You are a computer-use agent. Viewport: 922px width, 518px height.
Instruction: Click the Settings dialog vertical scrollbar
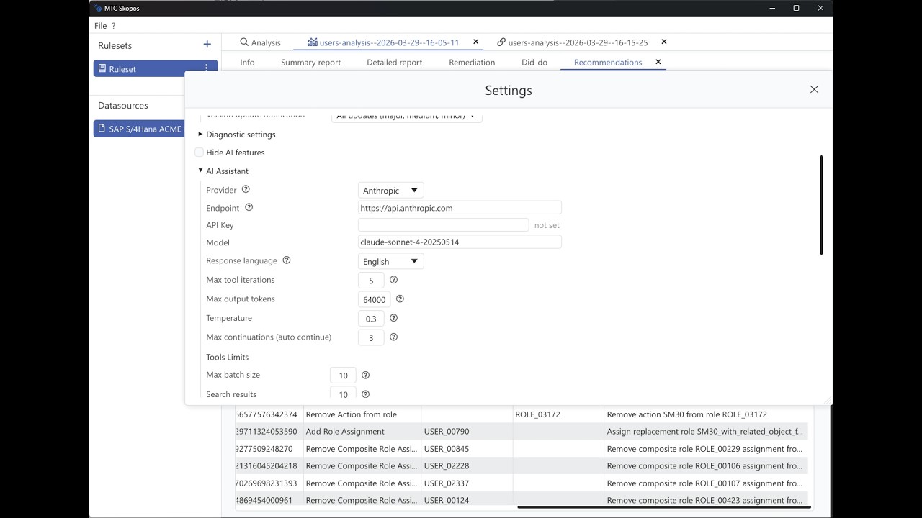(x=821, y=205)
